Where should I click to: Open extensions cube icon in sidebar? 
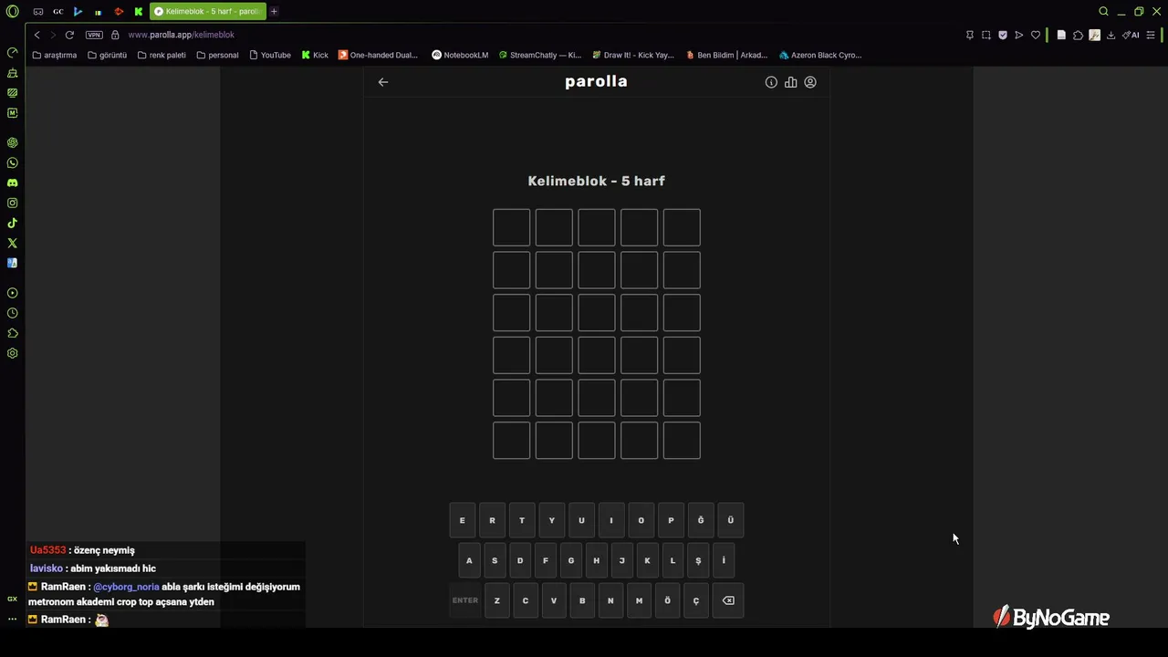(13, 333)
